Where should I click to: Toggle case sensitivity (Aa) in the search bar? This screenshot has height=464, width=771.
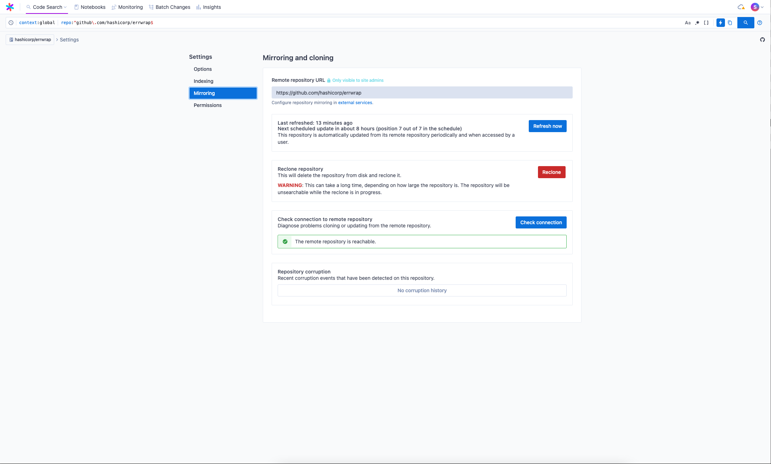(x=688, y=23)
